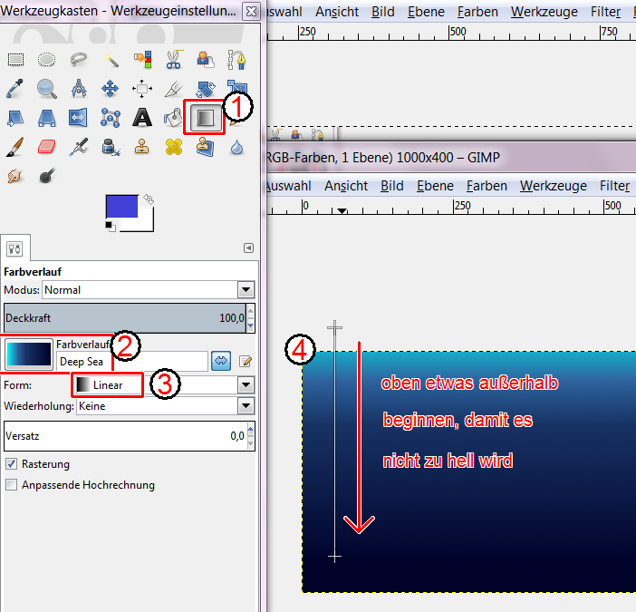Select the Blend gradient tool
The height and width of the screenshot is (612, 636).
tap(206, 118)
